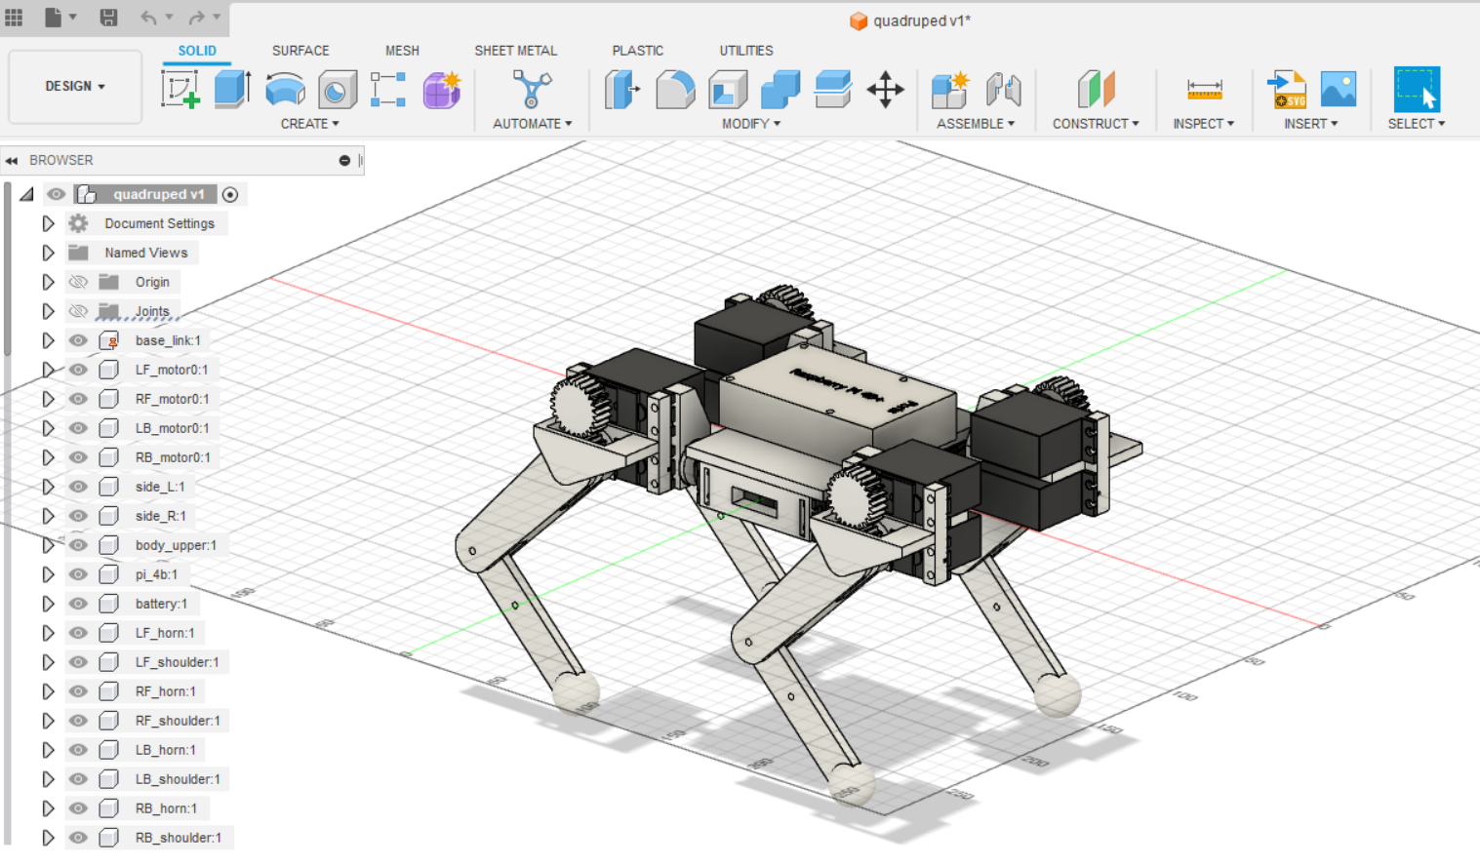Select the Fillet tool

coord(675,90)
